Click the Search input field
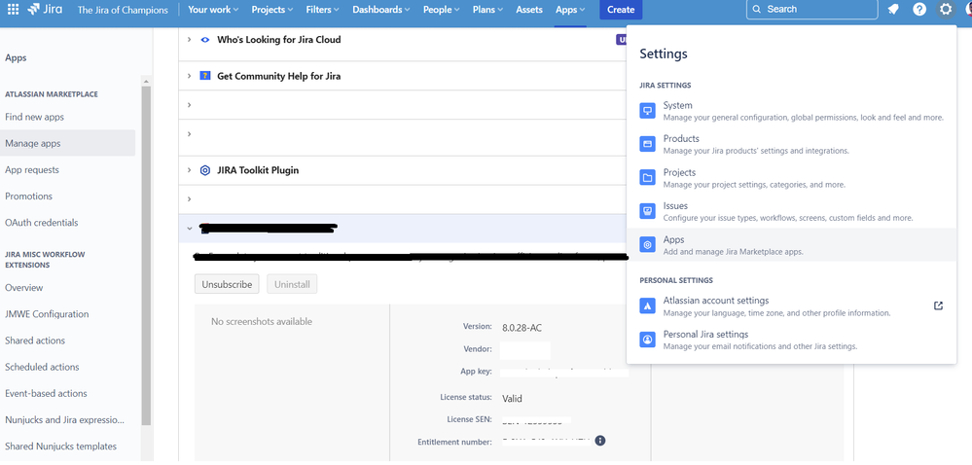 [812, 10]
